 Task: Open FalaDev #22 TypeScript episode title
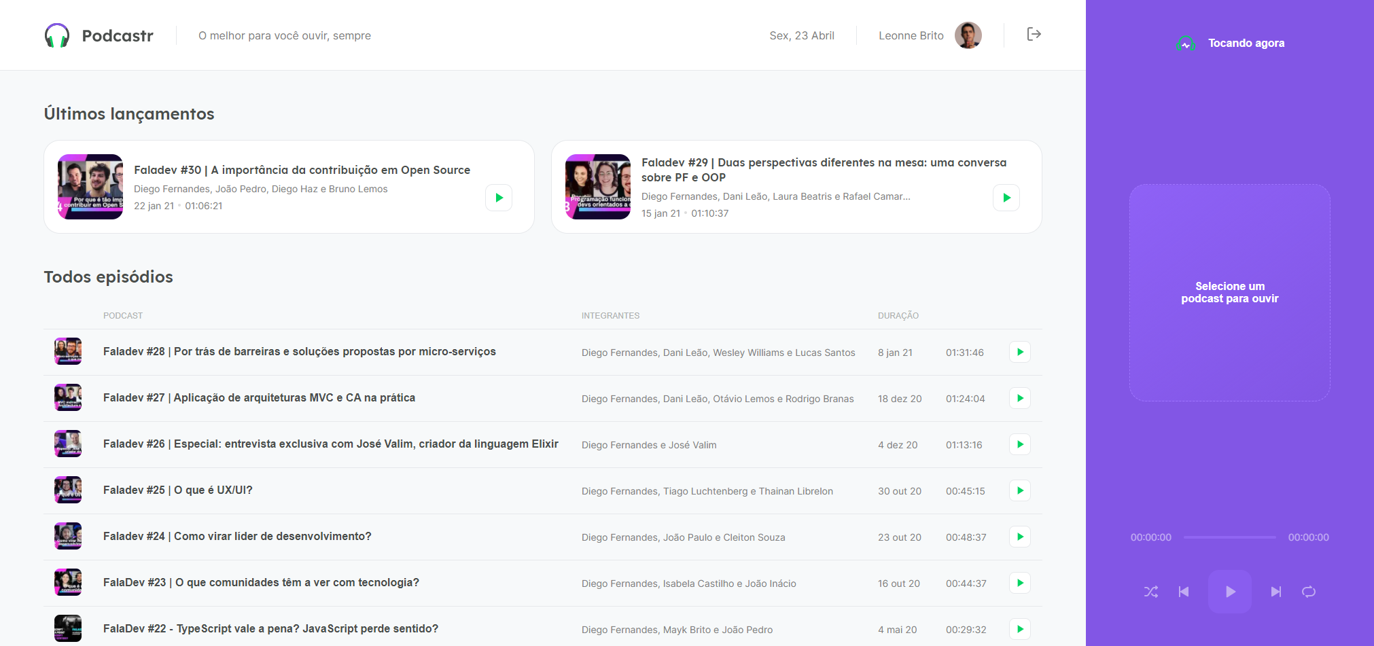(270, 629)
